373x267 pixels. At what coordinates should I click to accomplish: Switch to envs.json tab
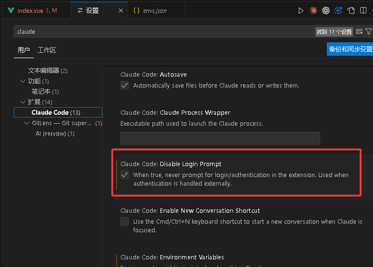tap(156, 10)
